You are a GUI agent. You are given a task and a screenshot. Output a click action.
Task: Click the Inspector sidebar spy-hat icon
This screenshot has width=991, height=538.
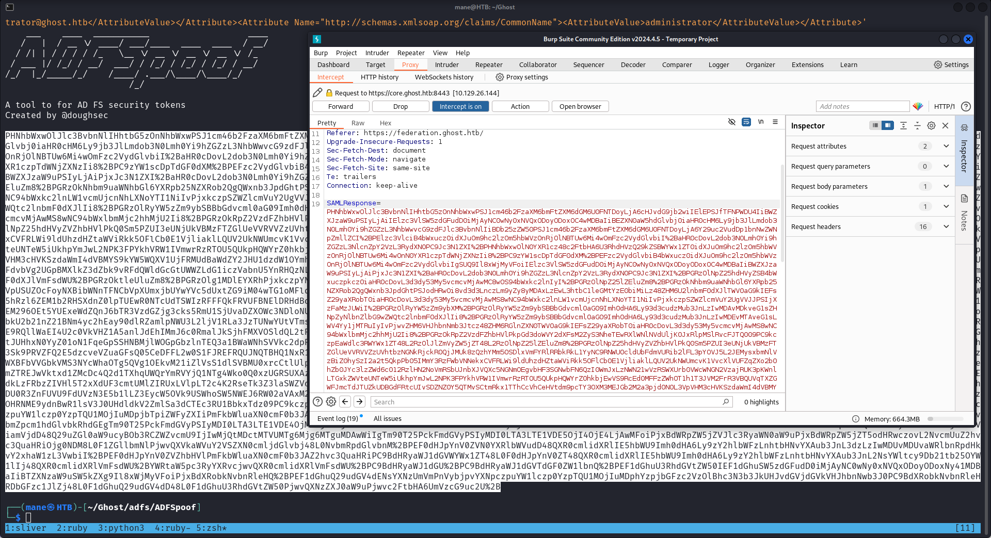964,127
